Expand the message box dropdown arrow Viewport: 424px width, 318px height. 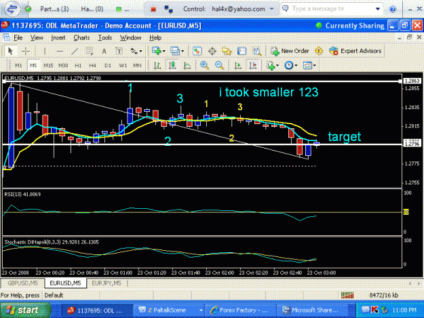[378, 9]
